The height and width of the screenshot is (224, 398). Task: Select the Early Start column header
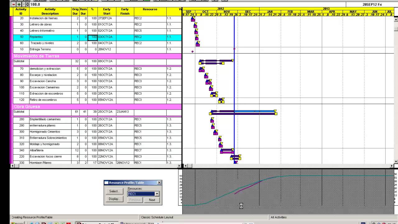pos(107,12)
